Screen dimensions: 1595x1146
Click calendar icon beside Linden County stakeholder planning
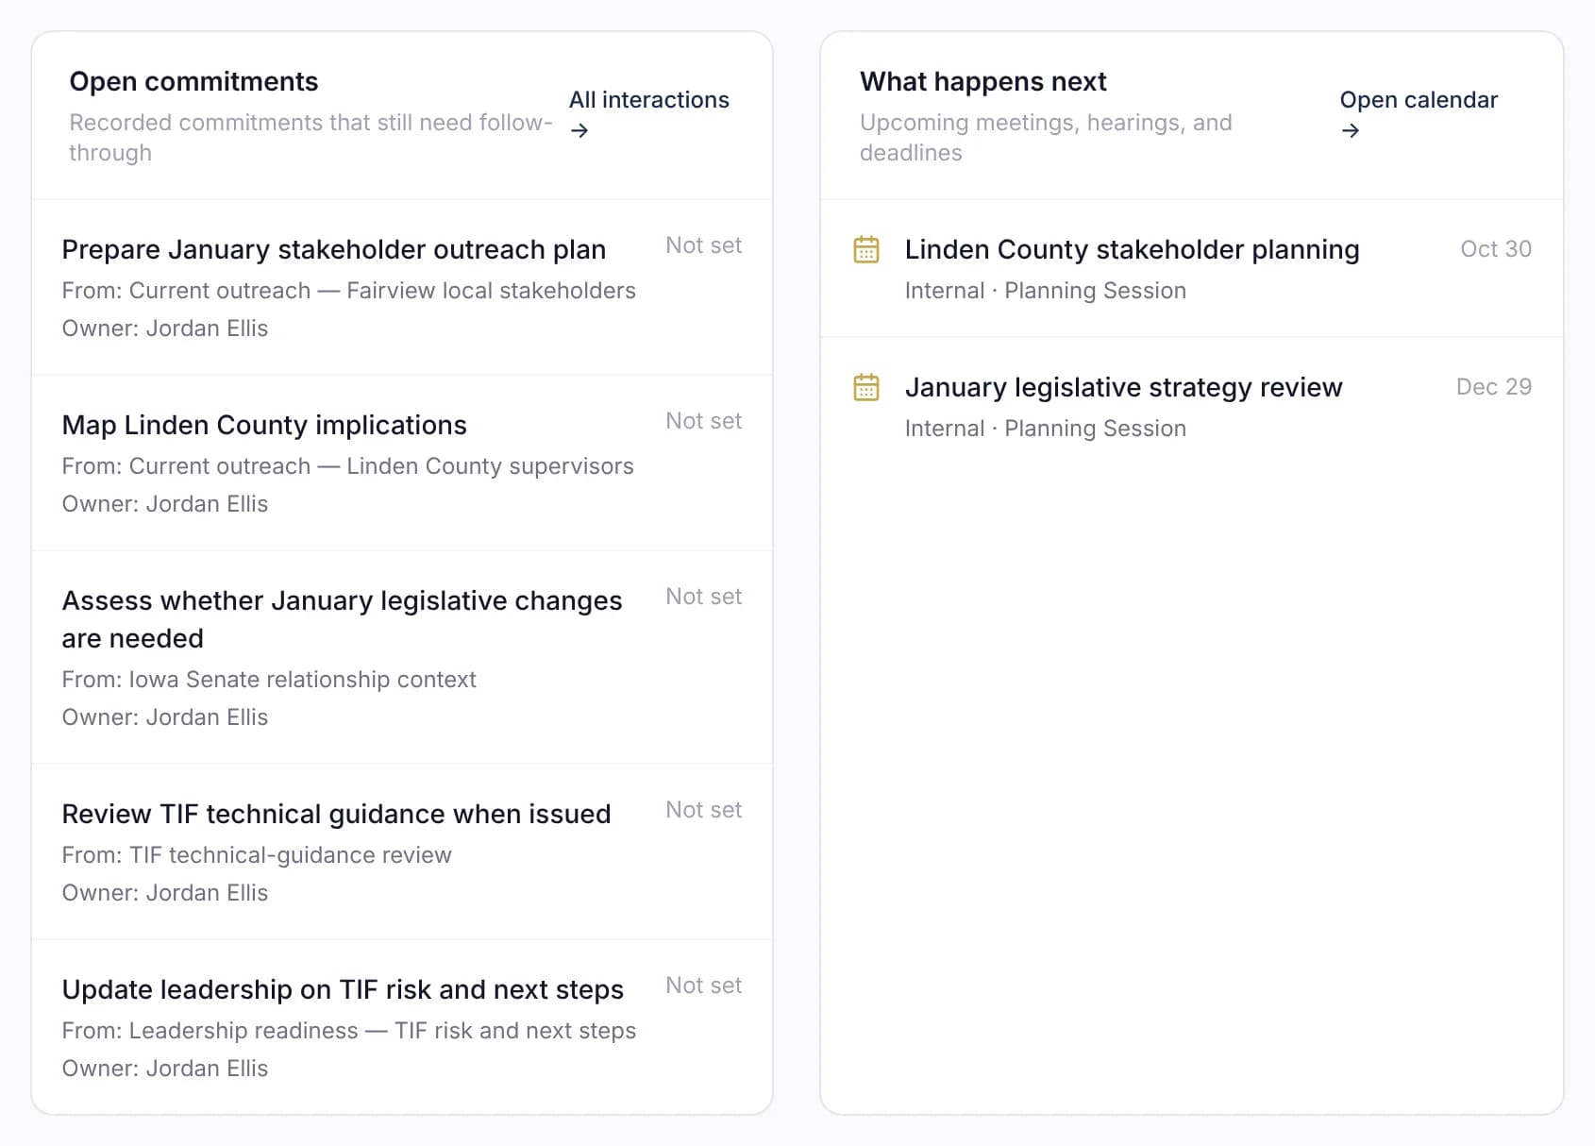[x=865, y=249]
